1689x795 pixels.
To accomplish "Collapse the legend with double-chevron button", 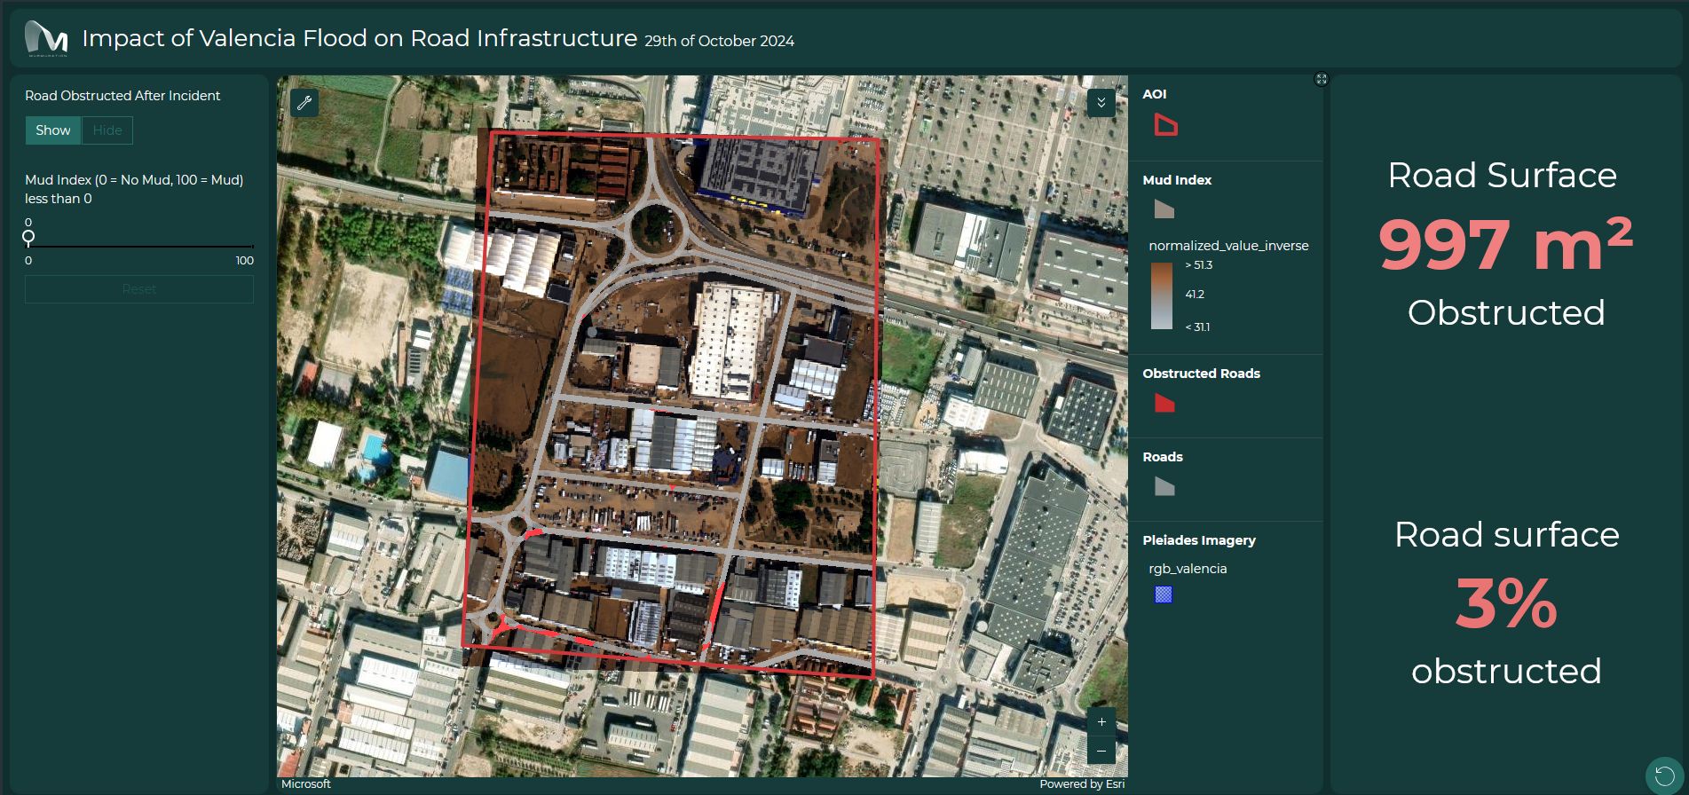I will 1101,103.
